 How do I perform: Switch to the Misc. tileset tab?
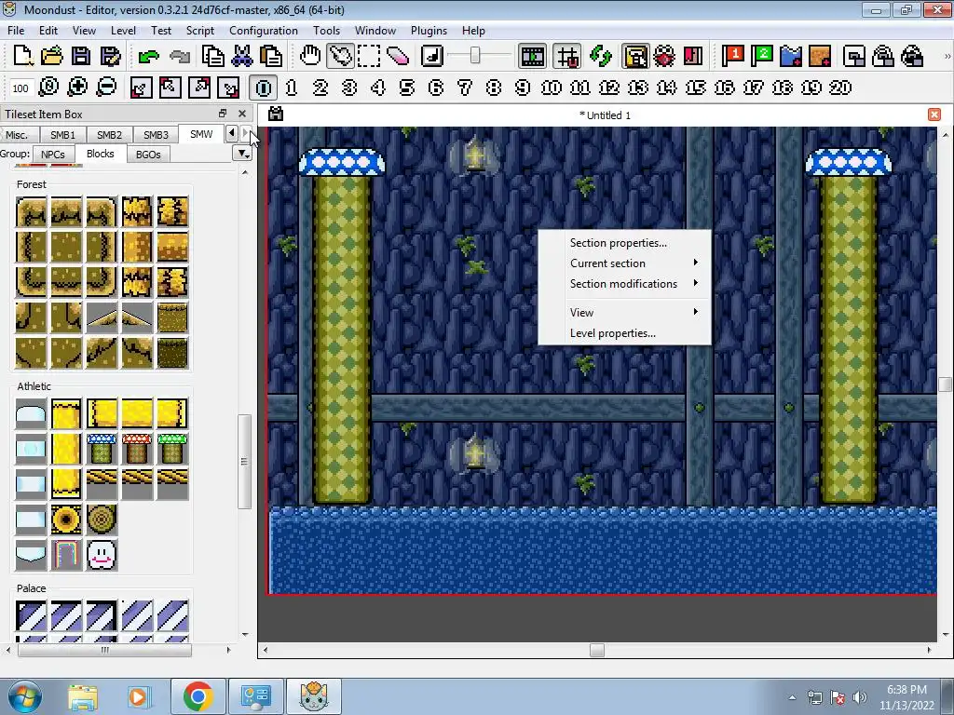(17, 135)
